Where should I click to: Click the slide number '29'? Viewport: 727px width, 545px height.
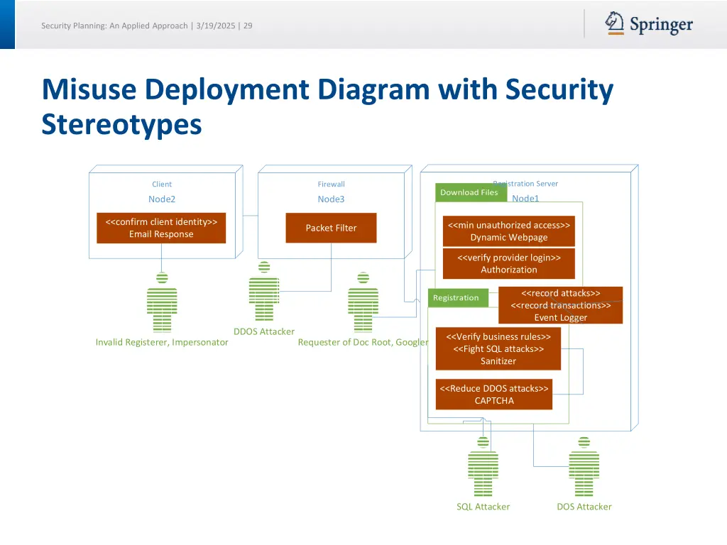[248, 26]
